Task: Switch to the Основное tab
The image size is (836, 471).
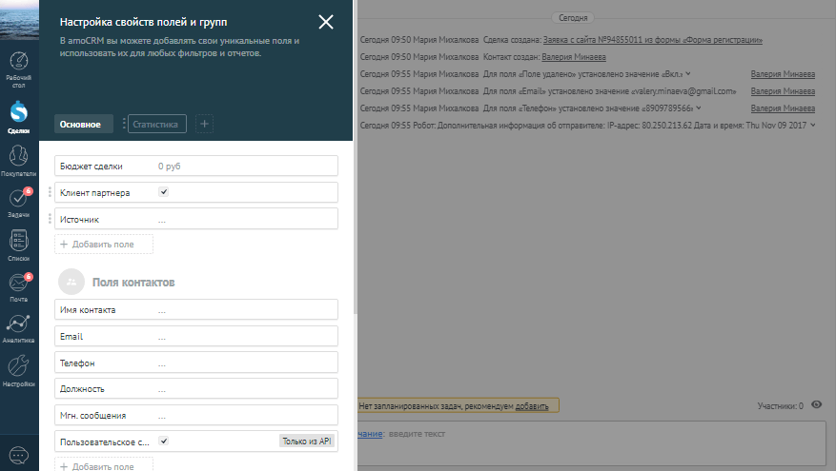Action: 80,124
